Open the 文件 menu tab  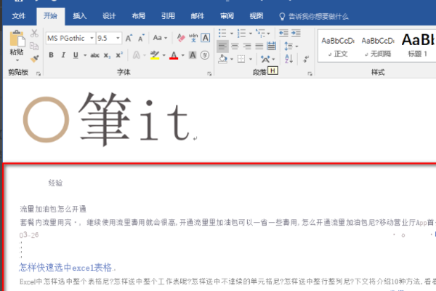tap(19, 16)
